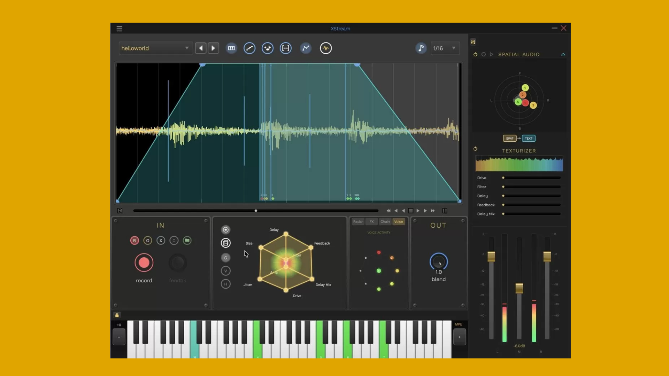669x376 pixels.
Task: Click the Drive slider in Texturizer
Action: [532, 178]
